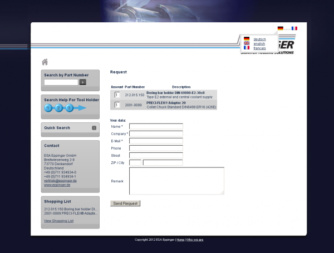Select français language option
The height and width of the screenshot is (253, 334).
(x=259, y=48)
